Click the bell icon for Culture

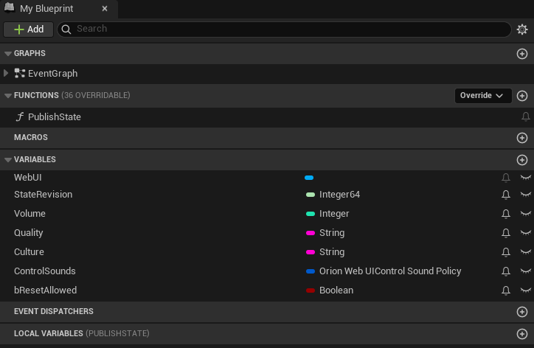pyautogui.click(x=506, y=252)
